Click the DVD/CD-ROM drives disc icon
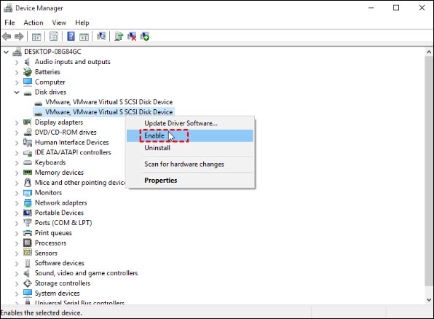 tap(28, 132)
